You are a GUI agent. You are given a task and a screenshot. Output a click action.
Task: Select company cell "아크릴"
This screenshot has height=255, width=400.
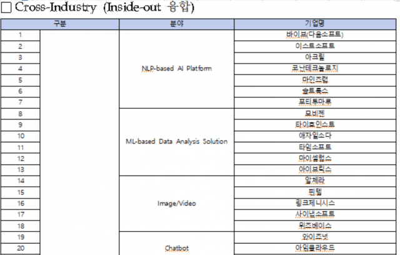tap(315, 57)
